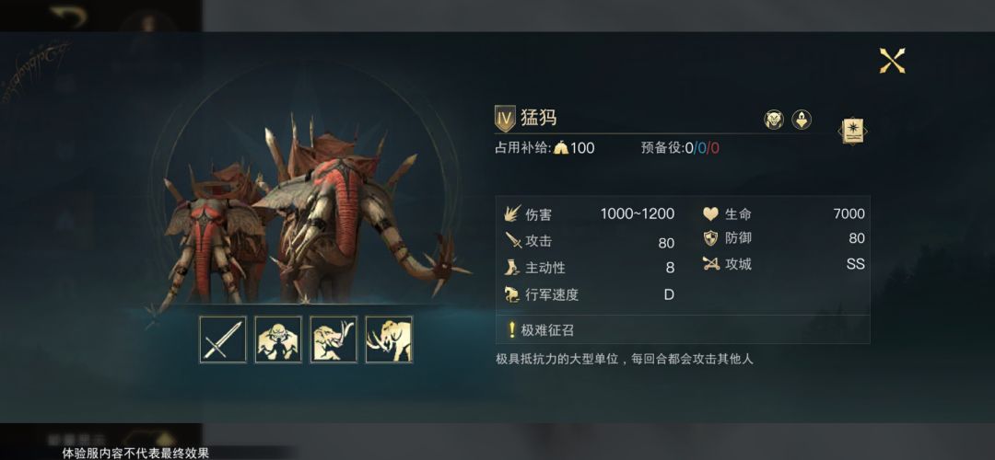Click the tier IV shield badge
This screenshot has width=995, height=460.
pos(505,119)
